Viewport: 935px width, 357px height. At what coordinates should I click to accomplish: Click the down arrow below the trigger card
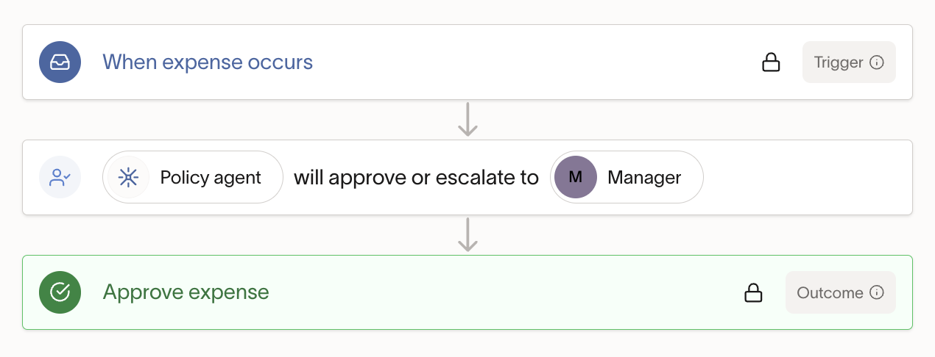467,120
